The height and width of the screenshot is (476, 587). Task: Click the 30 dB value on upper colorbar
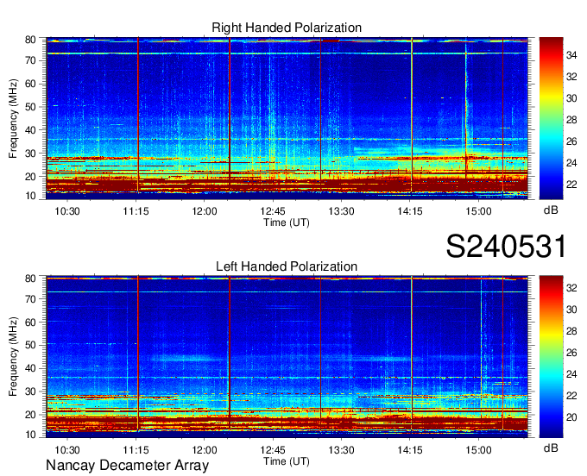click(x=571, y=98)
